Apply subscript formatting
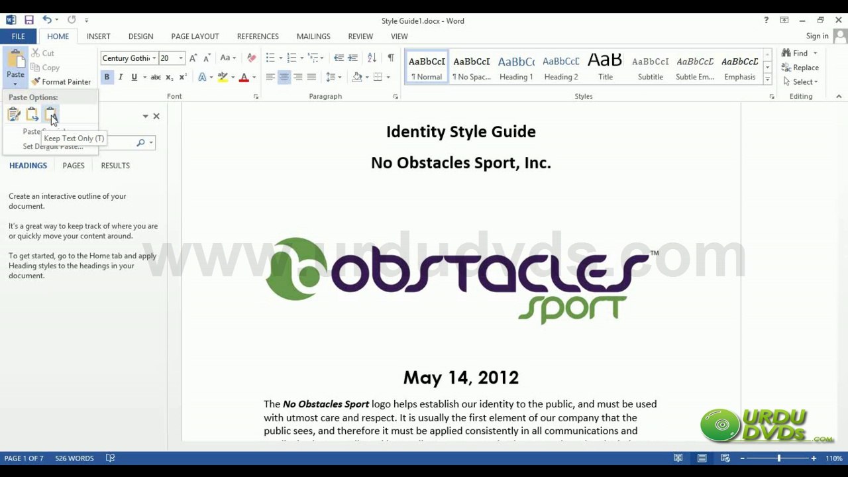This screenshot has width=848, height=477. (170, 78)
